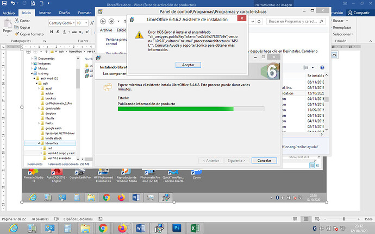Switch to Read Mode view
Viewport: 375px width, 234px height.
[x=295, y=219]
